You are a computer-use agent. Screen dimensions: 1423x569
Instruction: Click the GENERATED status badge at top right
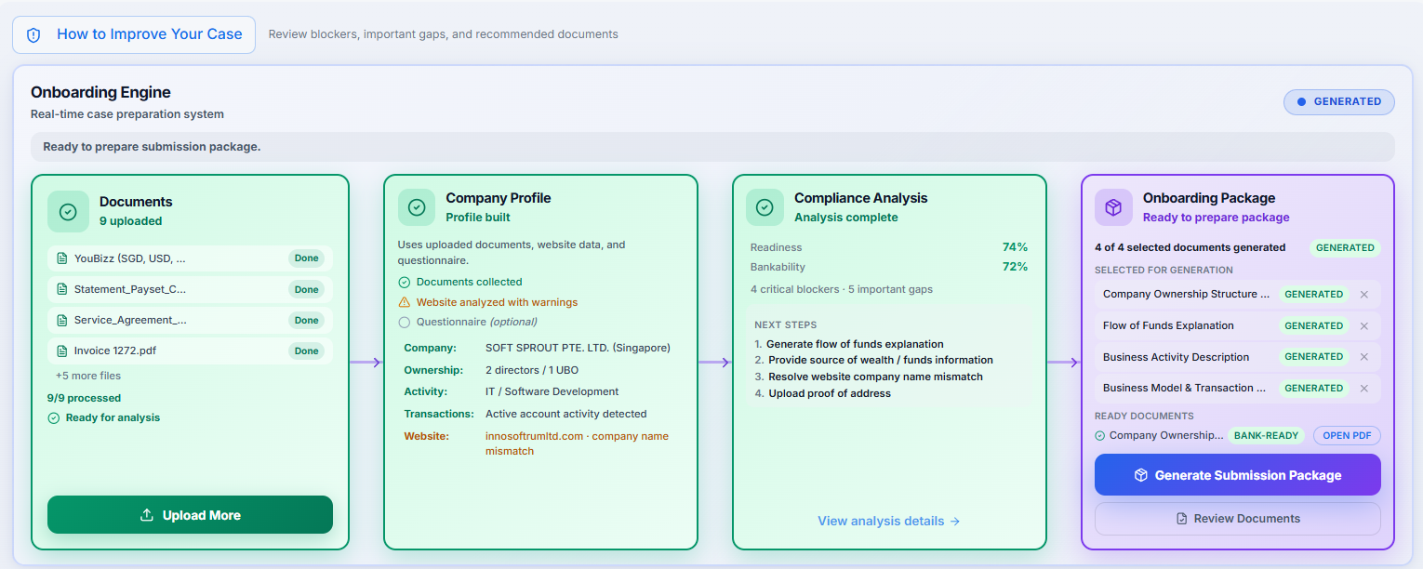pyautogui.click(x=1339, y=102)
